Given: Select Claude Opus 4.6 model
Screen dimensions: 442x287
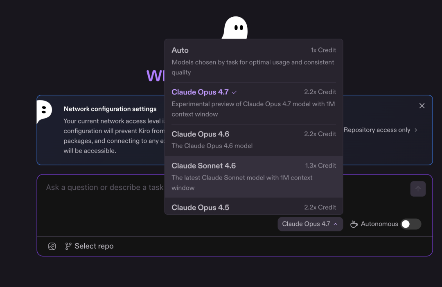Looking at the screenshot, I should pos(254,140).
